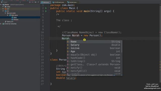Click the field icon beside Salary suggestion
Screen dimensions: 161x91
[68, 45]
